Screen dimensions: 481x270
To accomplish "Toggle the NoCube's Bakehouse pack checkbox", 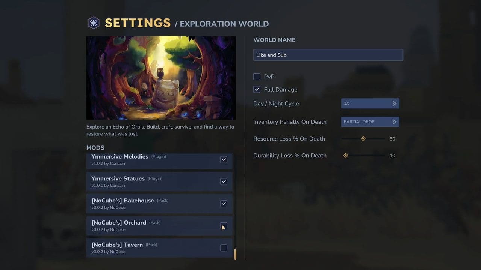I will [x=224, y=204].
